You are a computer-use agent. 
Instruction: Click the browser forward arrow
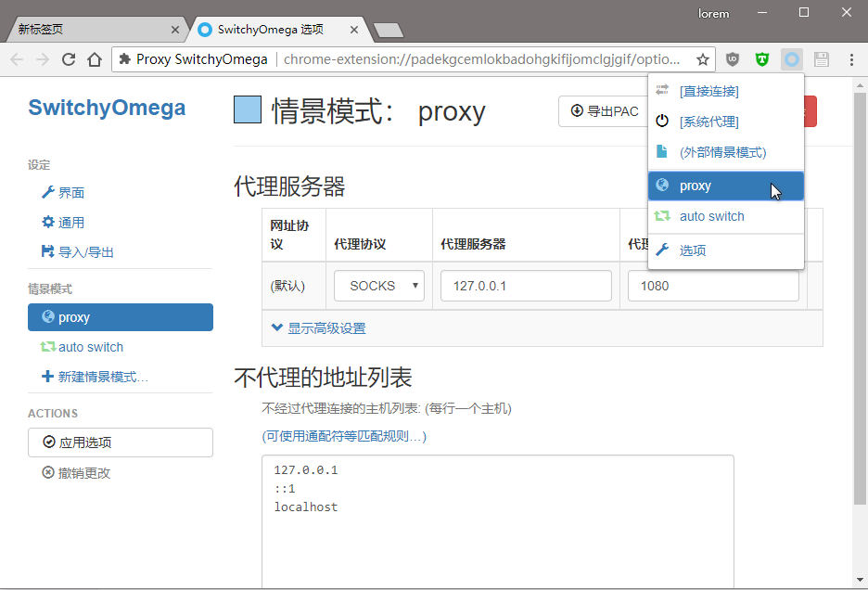tap(43, 59)
